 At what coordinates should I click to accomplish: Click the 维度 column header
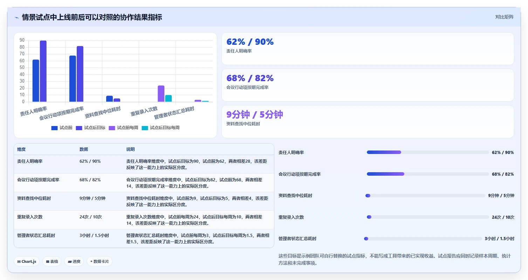pos(21,149)
